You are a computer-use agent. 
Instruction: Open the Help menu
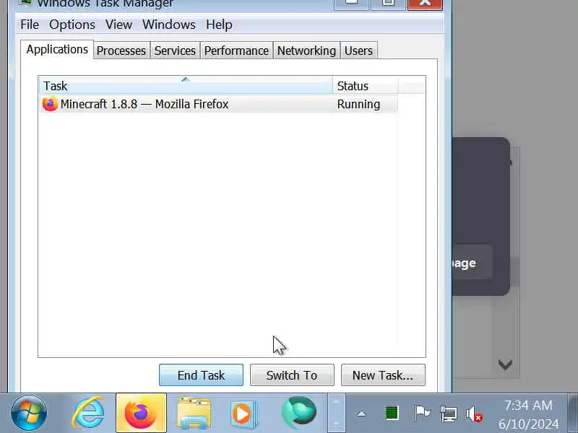coord(219,25)
